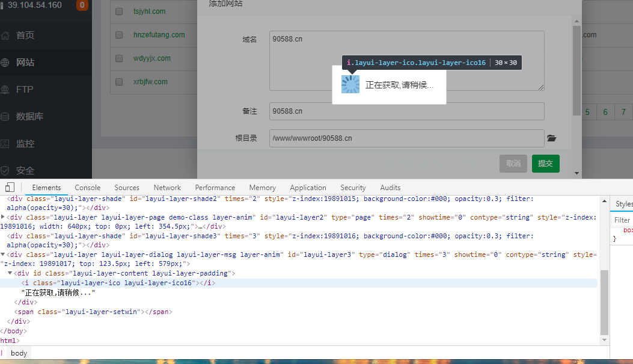Open the Memory tab
Image resolution: width=633 pixels, height=364 pixels.
(x=263, y=188)
